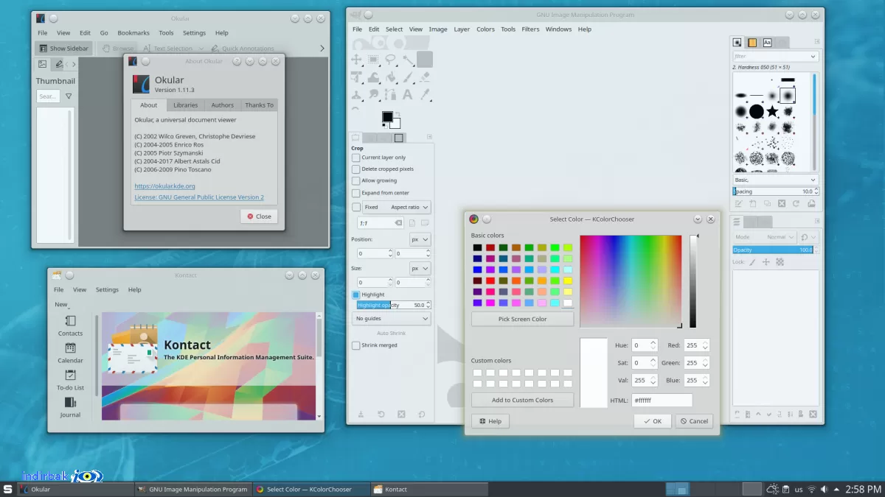Open the Bookmarks menu in Okular
The height and width of the screenshot is (497, 885).
(x=133, y=33)
